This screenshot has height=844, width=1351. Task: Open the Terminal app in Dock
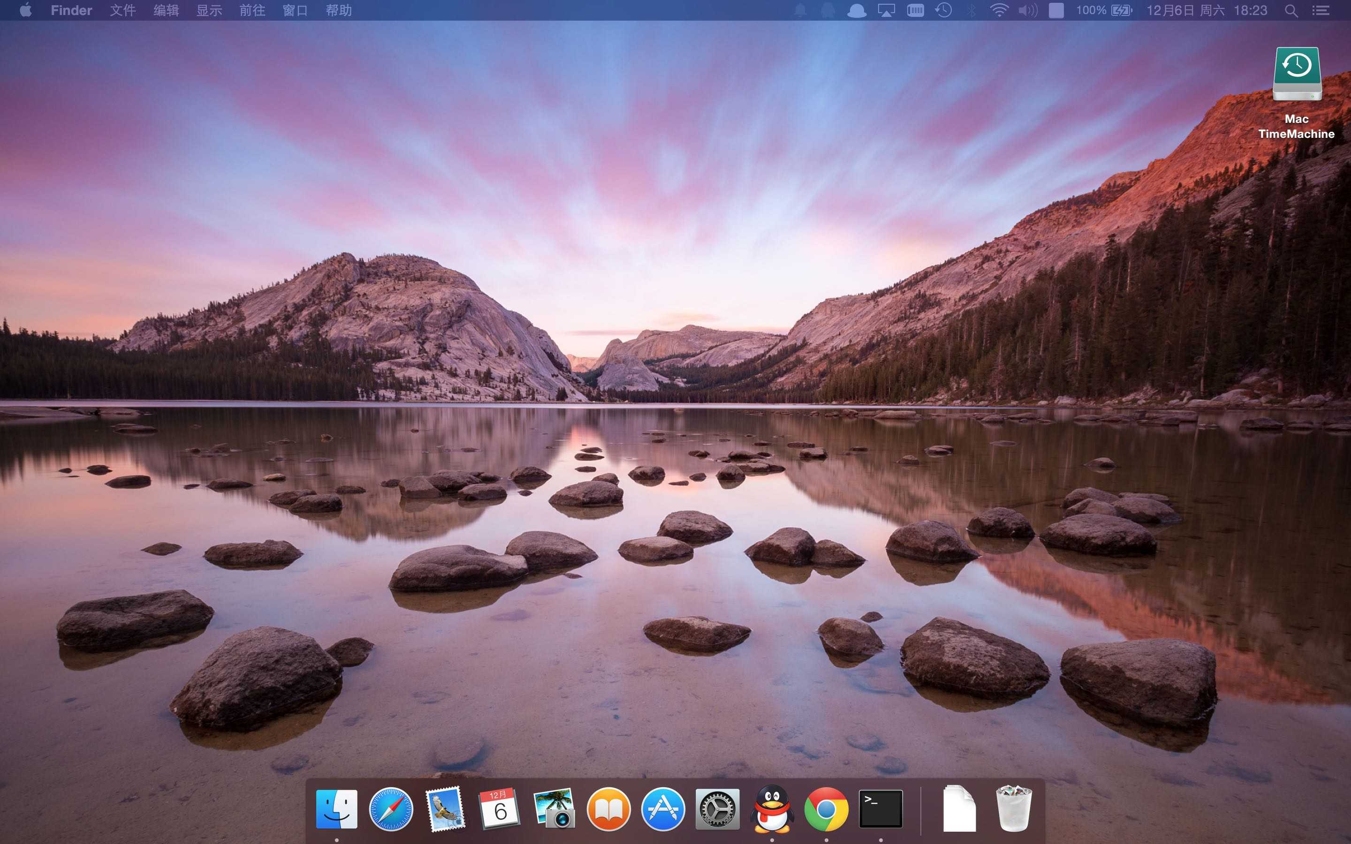click(x=880, y=809)
